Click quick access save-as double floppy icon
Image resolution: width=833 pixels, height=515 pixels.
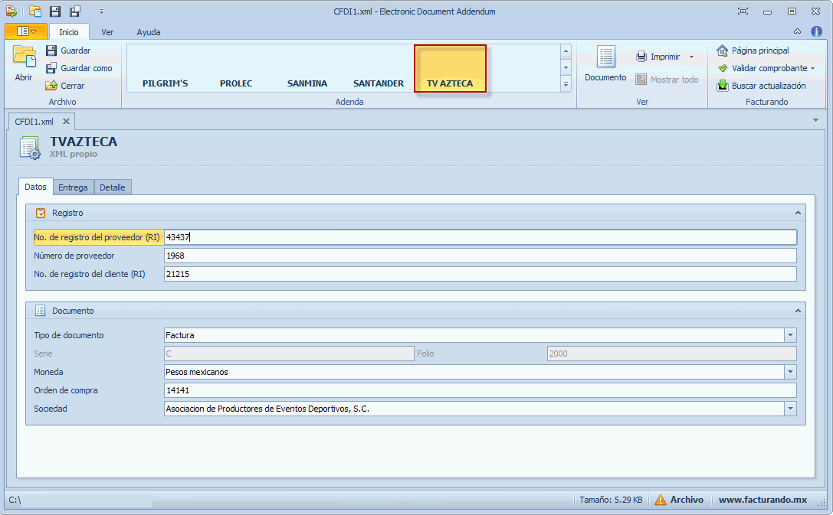(x=75, y=11)
